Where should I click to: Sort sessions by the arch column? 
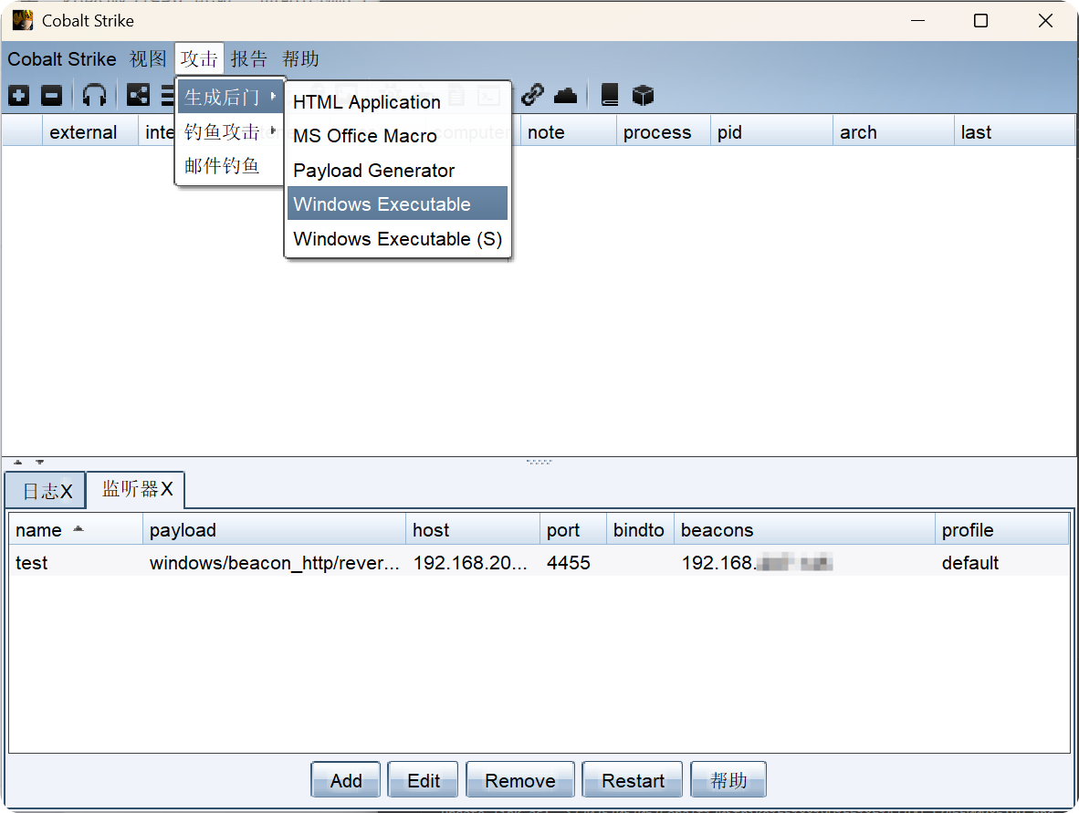[x=893, y=132]
